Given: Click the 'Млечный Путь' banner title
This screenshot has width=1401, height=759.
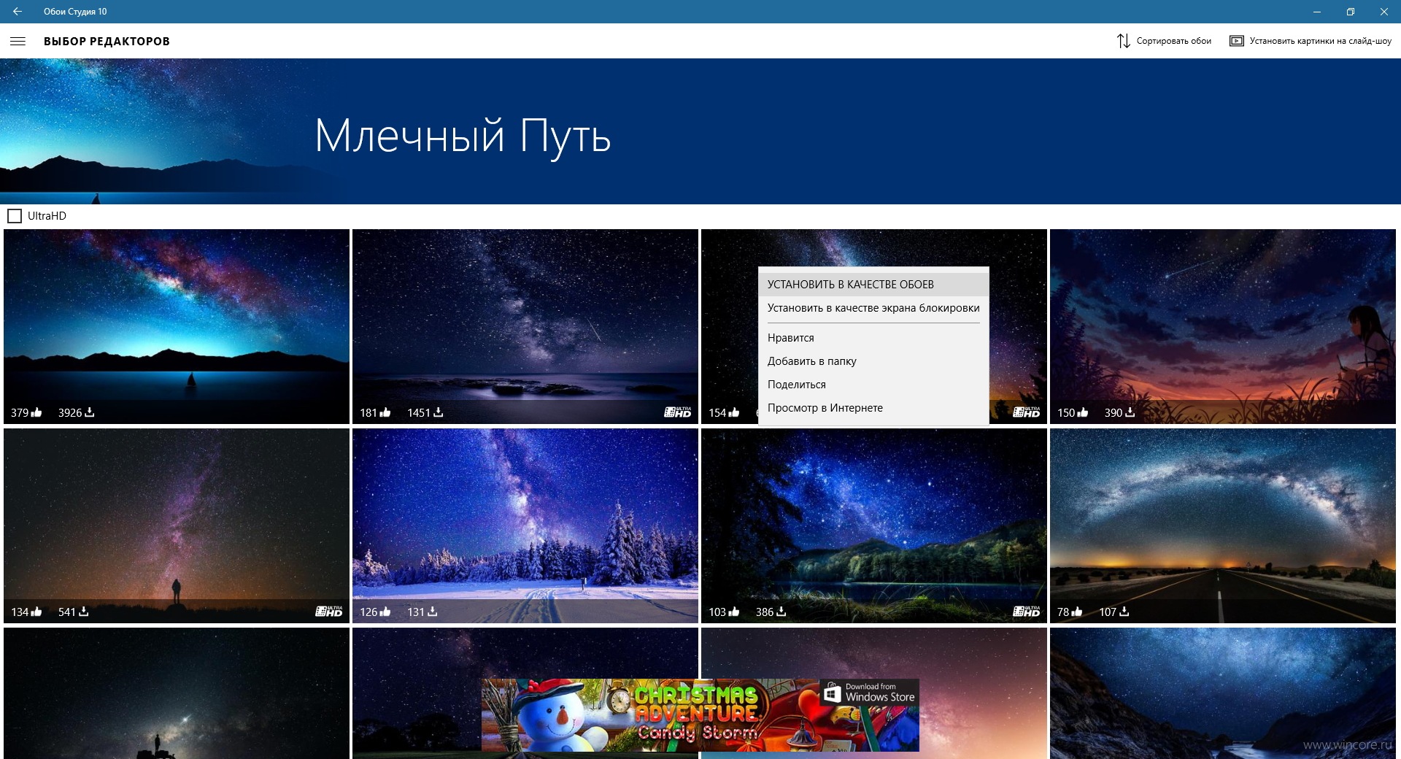Looking at the screenshot, I should [463, 136].
